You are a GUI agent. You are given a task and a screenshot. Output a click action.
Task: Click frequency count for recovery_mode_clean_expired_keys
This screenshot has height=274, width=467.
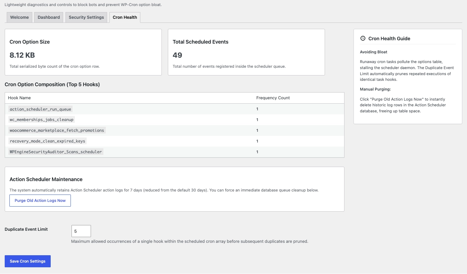pyautogui.click(x=257, y=141)
